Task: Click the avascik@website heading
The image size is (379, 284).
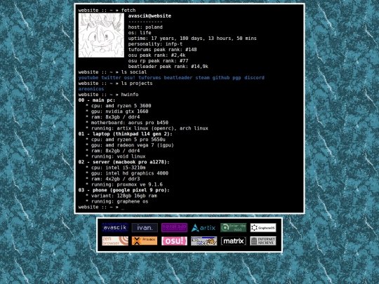Action: (149, 16)
